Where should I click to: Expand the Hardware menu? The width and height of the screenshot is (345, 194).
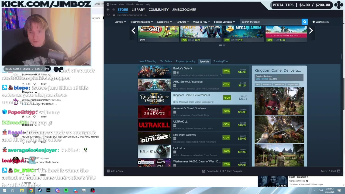182,22
